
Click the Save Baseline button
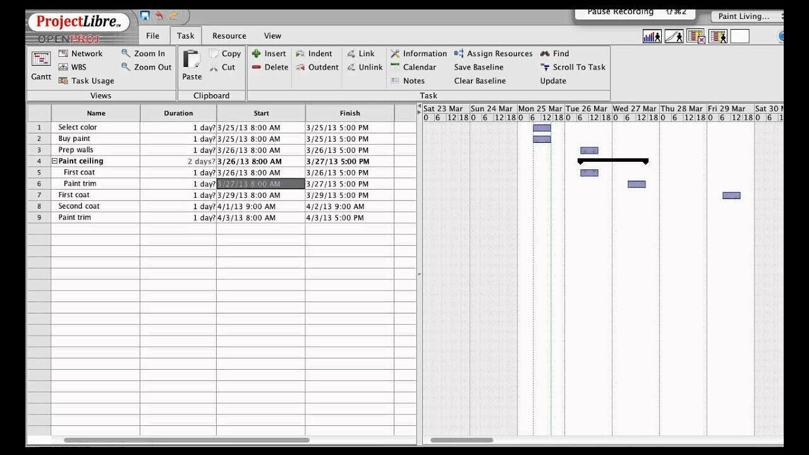pos(478,67)
